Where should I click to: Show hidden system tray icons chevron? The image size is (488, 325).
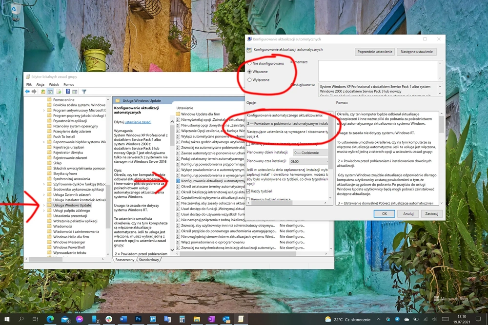click(379, 319)
